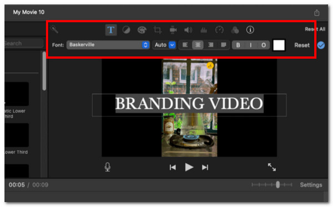Viewport: 333px width, 207px height.
Task: Click the Search field in titles browser
Action: [x=23, y=43]
